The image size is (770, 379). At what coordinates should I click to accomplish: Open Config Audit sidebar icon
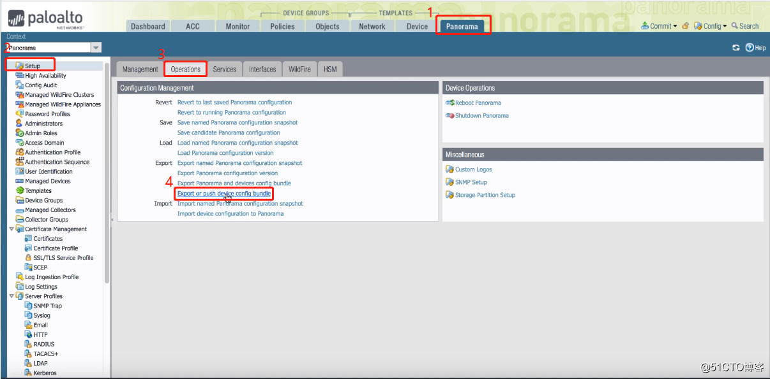coord(20,85)
